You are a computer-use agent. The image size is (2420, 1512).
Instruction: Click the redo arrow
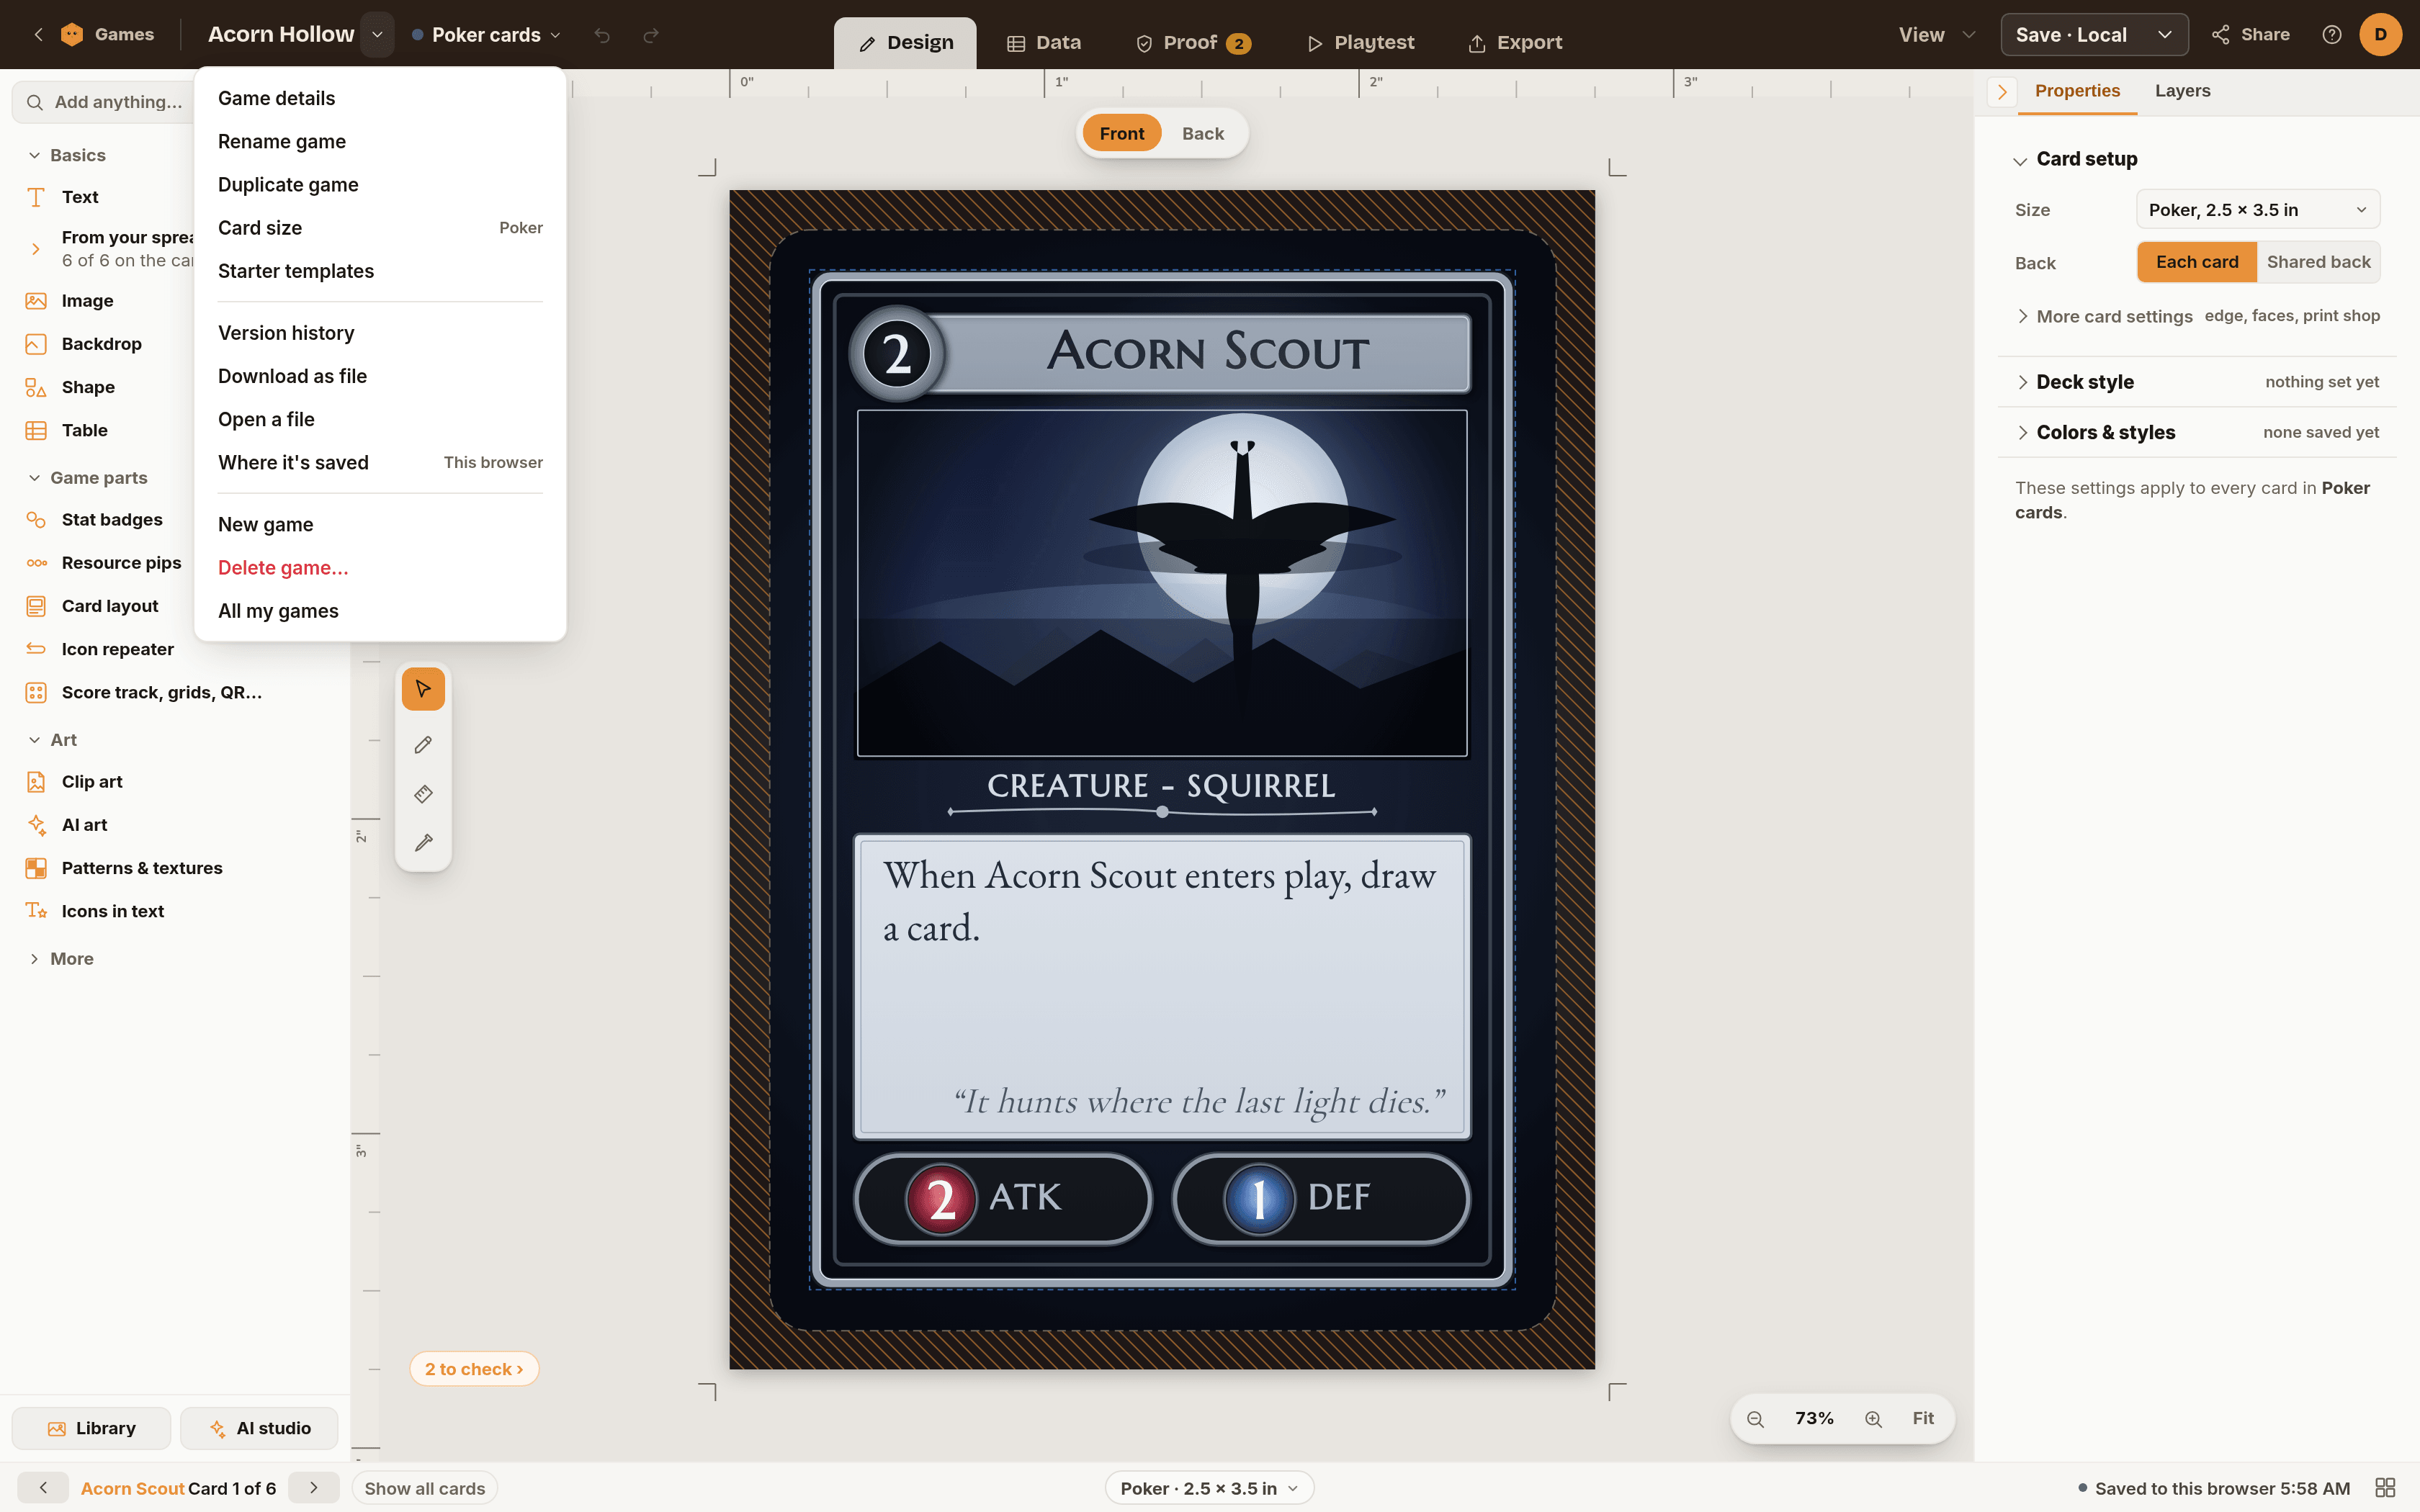point(651,35)
